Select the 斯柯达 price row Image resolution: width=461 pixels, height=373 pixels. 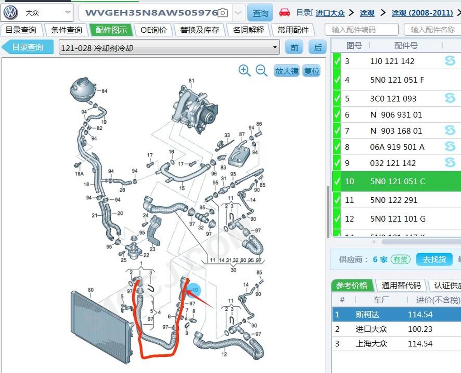click(397, 314)
